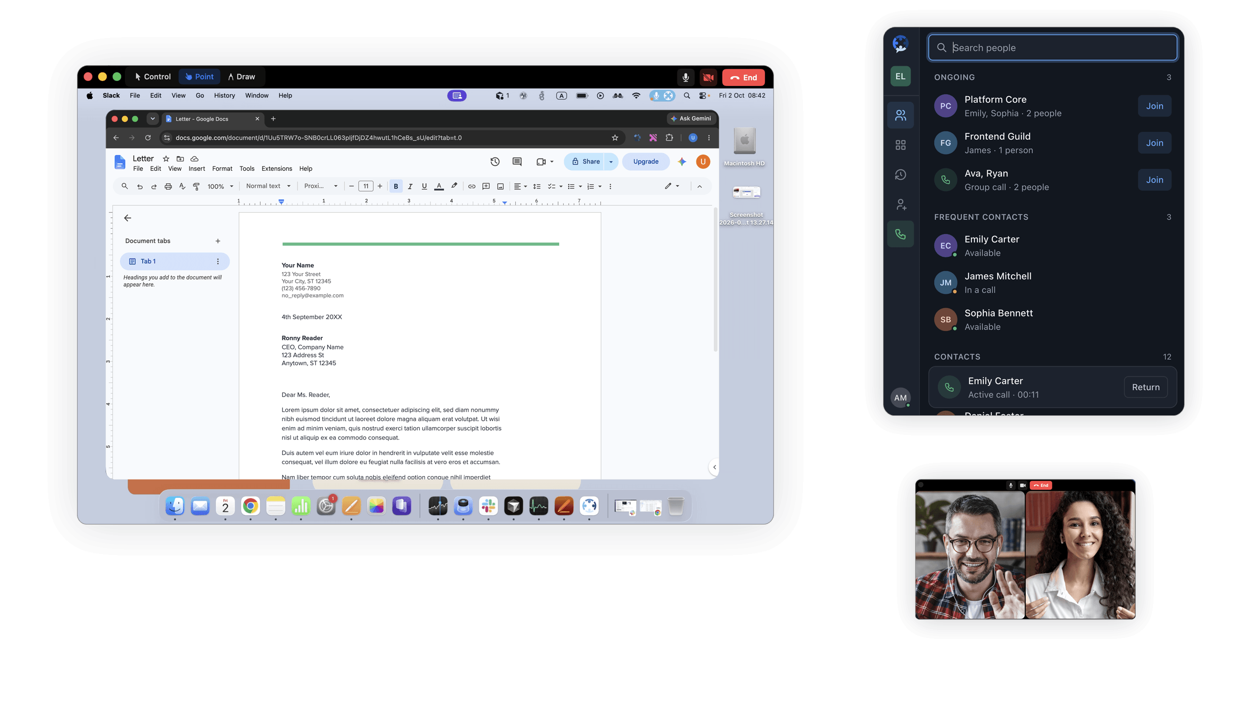Open highlight color pen tool
This screenshot has width=1234, height=721.
tap(454, 186)
